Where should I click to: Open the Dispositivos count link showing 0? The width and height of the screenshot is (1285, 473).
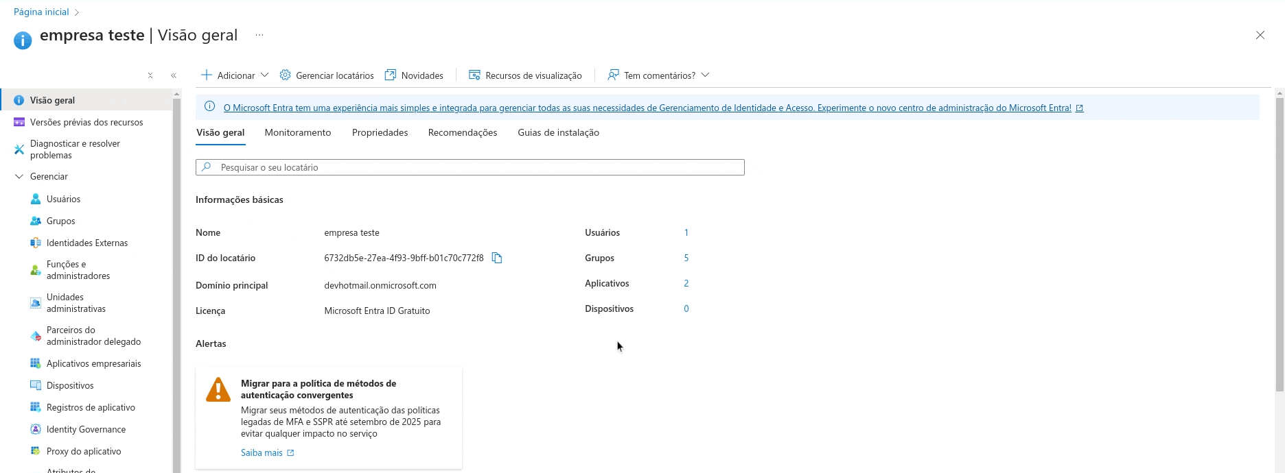pyautogui.click(x=686, y=308)
